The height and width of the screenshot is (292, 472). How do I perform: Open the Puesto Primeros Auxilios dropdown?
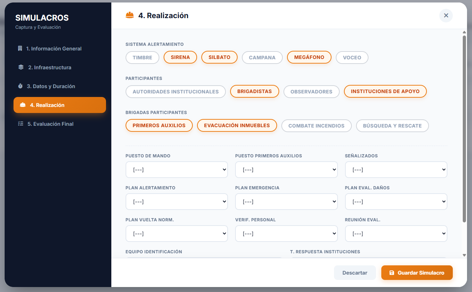(286, 170)
